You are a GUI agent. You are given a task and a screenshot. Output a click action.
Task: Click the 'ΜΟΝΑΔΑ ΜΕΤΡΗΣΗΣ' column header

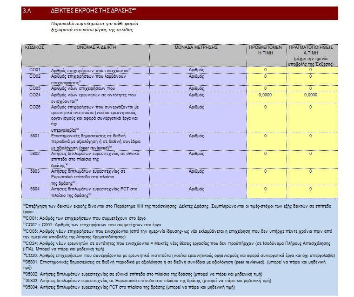[198, 55]
